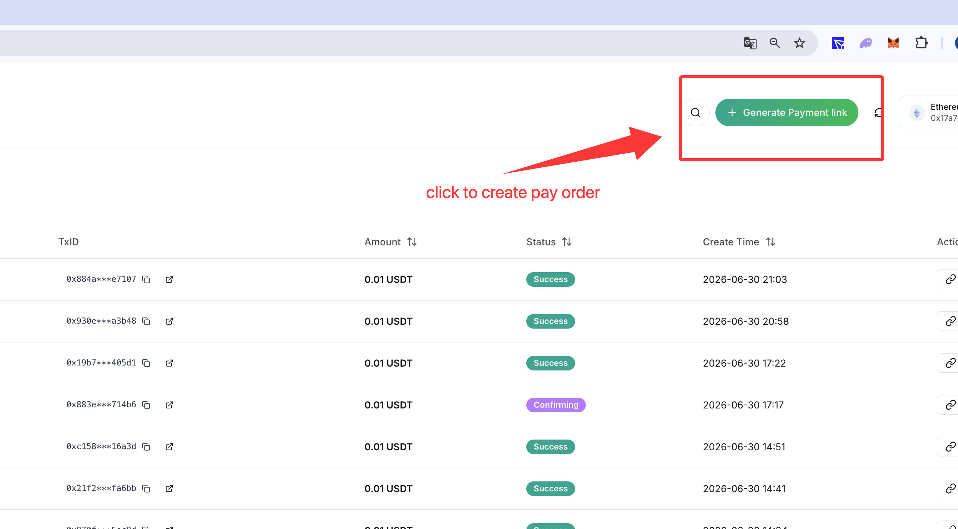Open 0x19b7***405d1 external link
Screen dimensions: 958x529
169,363
